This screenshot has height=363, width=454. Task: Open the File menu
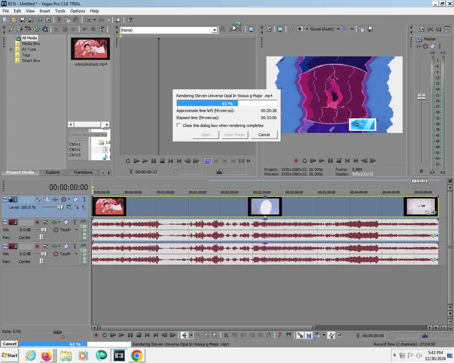6,11
